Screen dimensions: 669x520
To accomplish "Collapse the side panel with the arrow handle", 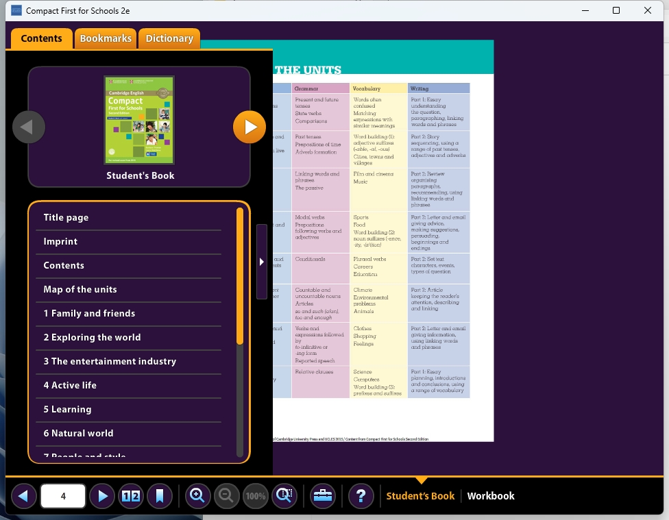I will click(x=262, y=262).
